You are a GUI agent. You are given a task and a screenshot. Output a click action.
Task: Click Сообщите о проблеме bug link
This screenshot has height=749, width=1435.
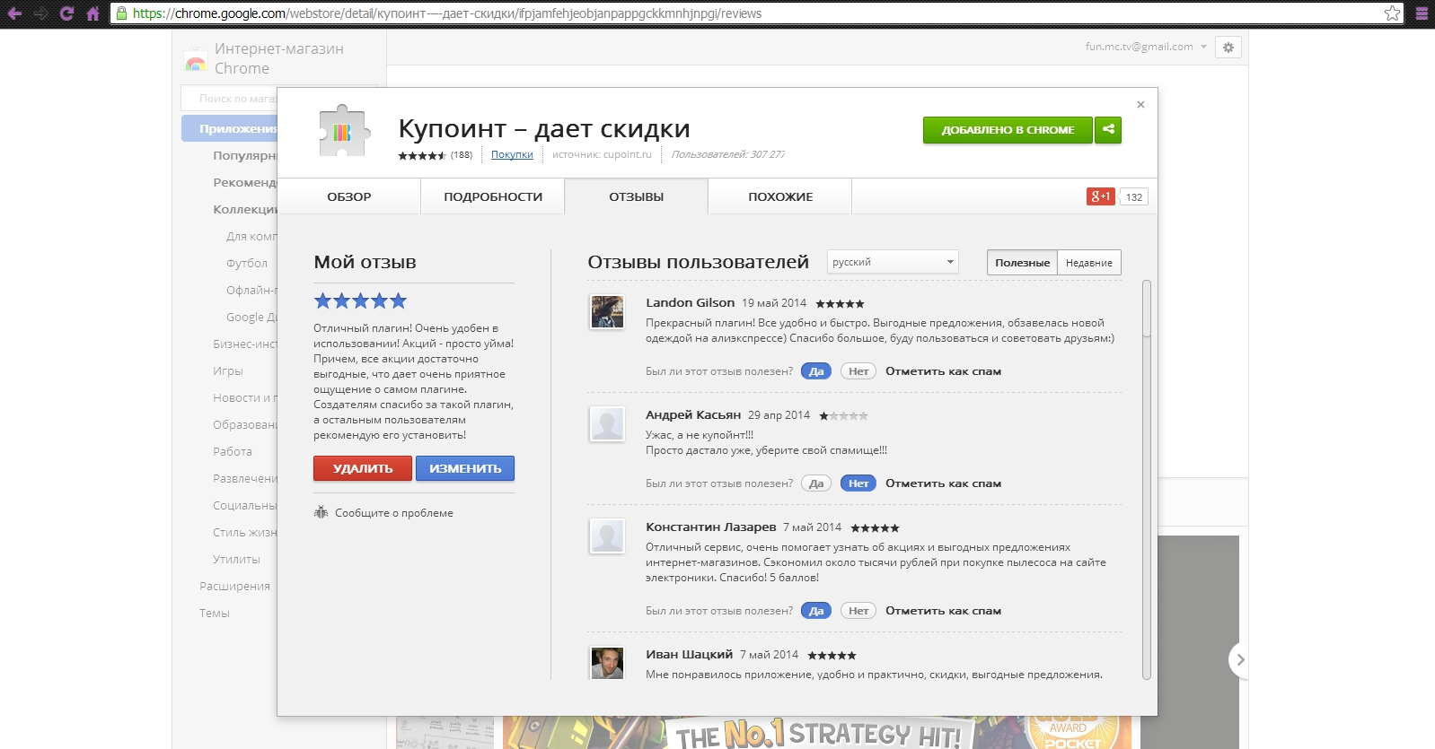pos(383,513)
